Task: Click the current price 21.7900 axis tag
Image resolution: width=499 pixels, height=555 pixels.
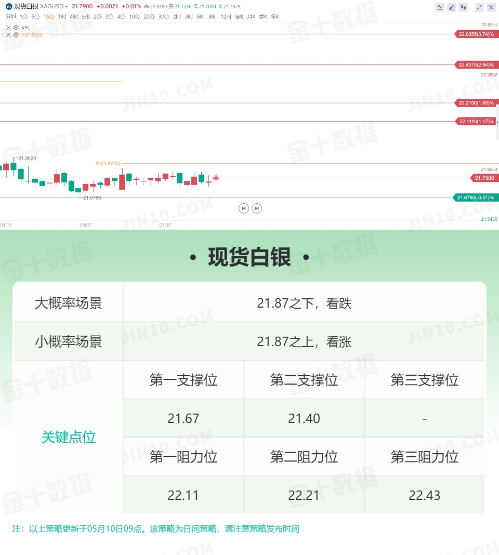Action: pos(484,178)
